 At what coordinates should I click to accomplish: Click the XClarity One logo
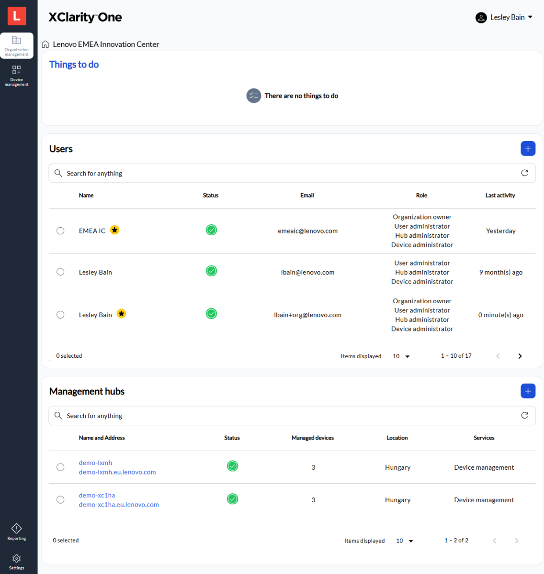click(x=85, y=17)
